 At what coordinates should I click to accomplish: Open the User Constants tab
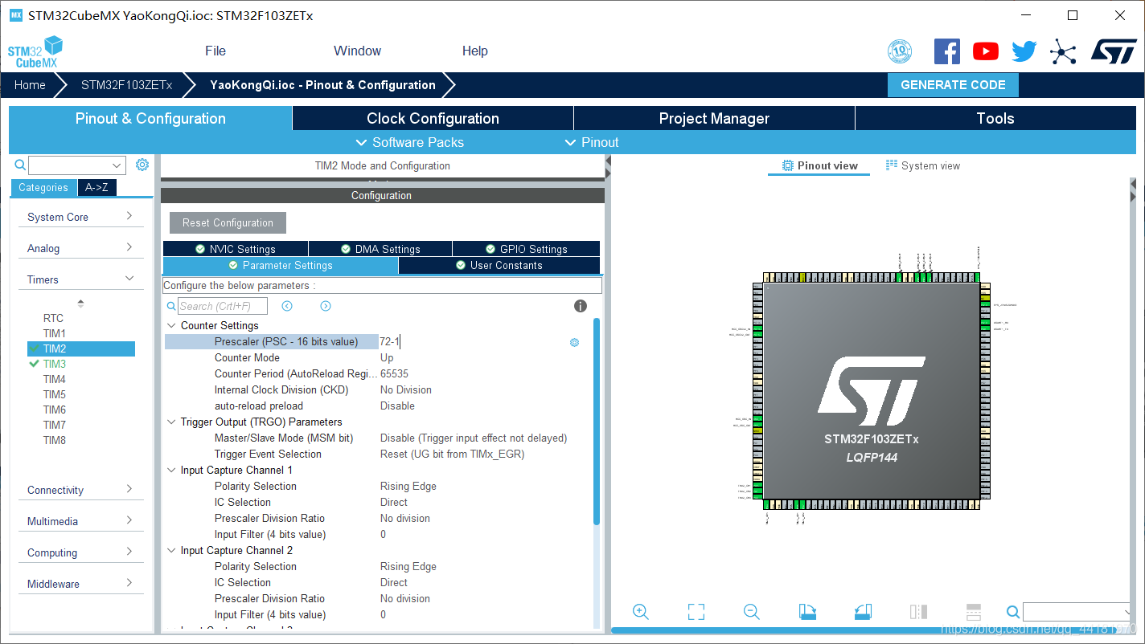pyautogui.click(x=499, y=265)
